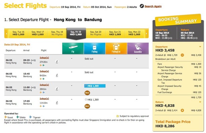Click the SALE badge under selected fare
Screen dimensions: 206x133
(x=87, y=93)
